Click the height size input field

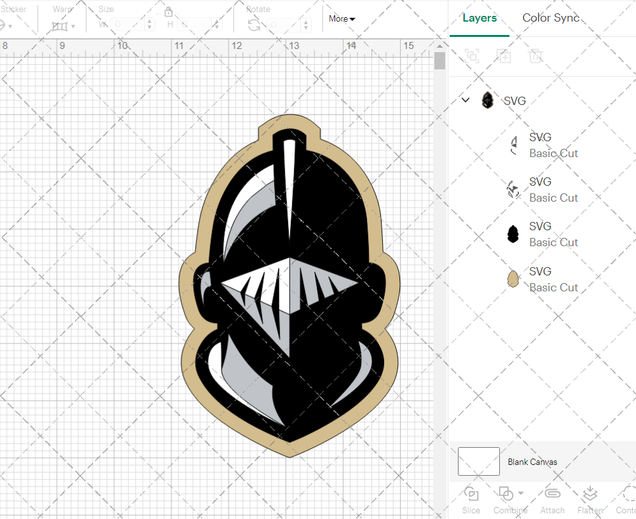tap(195, 25)
